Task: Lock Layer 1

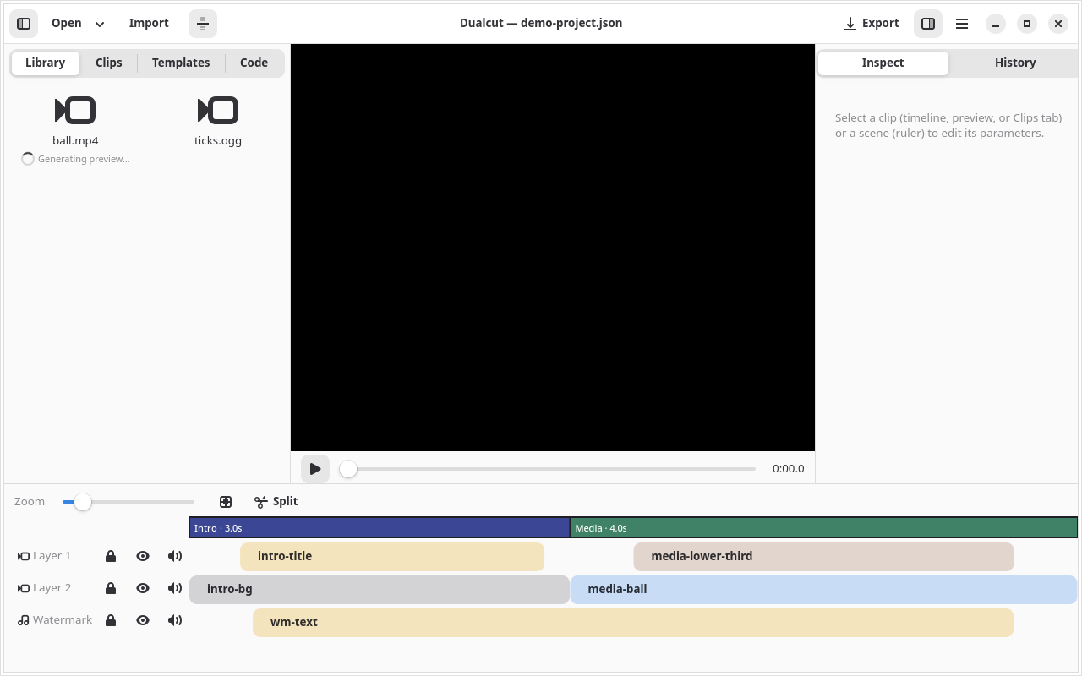Action: (x=111, y=556)
